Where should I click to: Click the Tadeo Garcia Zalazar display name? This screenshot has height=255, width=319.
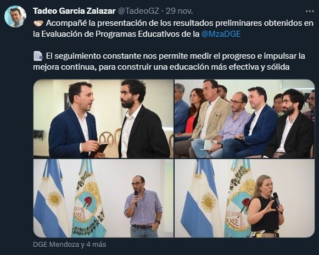click(x=74, y=11)
